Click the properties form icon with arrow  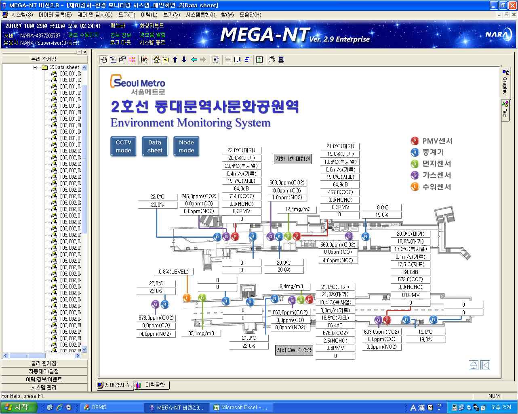click(122, 60)
